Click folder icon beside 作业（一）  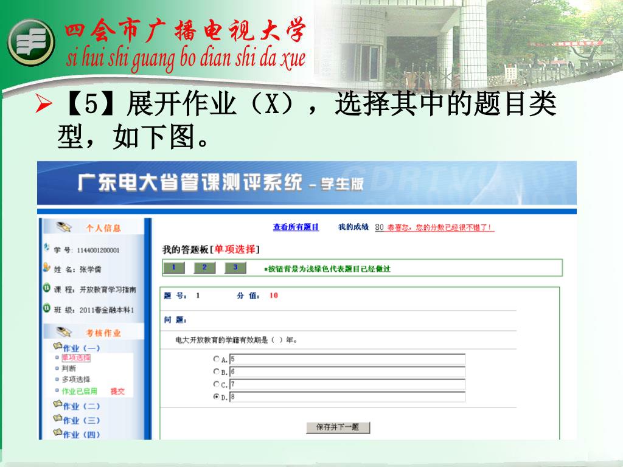pyautogui.click(x=58, y=346)
